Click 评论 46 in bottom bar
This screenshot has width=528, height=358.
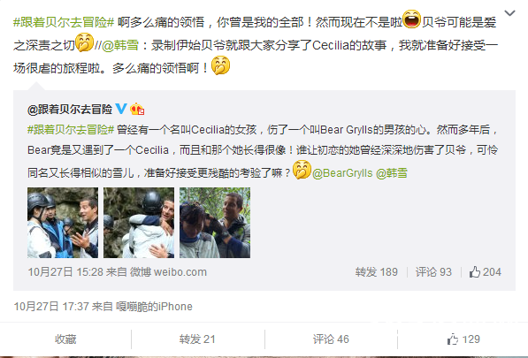331,339
